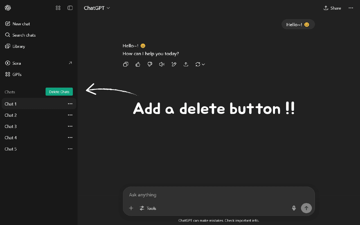The image size is (360, 225).
Task: Regenerate the response with the refresh icon
Action: pos(198,64)
